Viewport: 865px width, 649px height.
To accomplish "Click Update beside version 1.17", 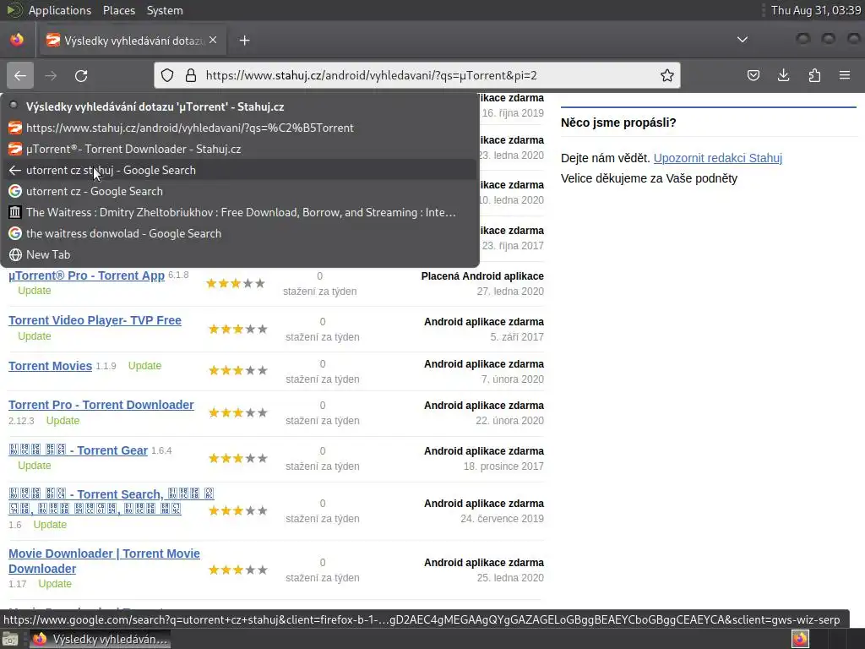I will tap(55, 583).
